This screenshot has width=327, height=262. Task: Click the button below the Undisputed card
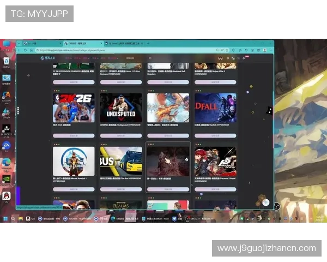[120, 135]
